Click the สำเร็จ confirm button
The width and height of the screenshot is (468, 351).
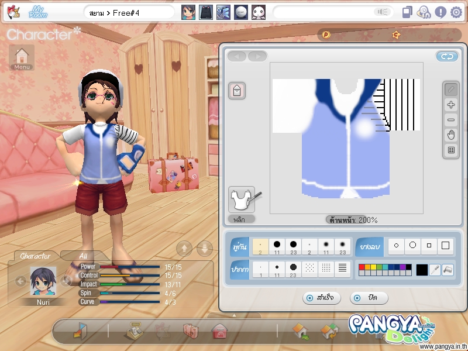(x=321, y=298)
